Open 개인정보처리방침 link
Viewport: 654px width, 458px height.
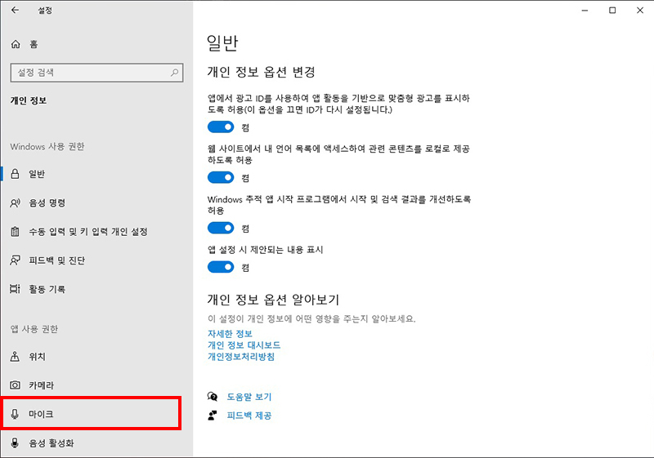(x=241, y=357)
